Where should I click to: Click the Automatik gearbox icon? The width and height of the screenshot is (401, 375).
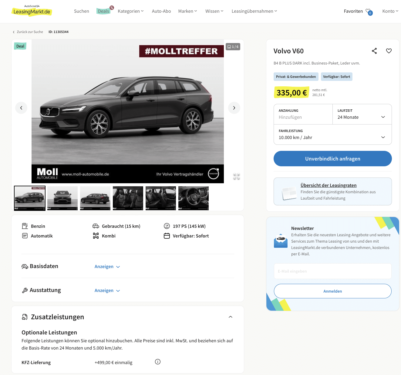coord(25,236)
